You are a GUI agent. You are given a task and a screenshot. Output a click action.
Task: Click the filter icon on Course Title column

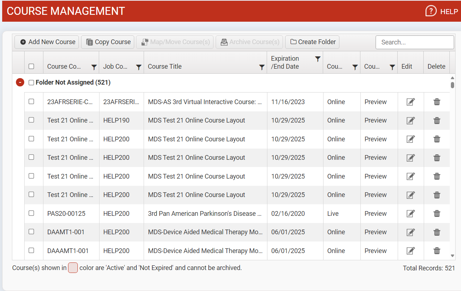click(262, 67)
